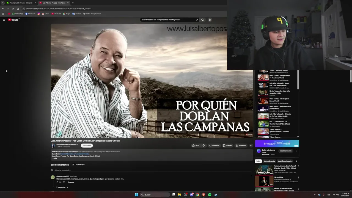Open the video more actions ellipsis

(251, 145)
